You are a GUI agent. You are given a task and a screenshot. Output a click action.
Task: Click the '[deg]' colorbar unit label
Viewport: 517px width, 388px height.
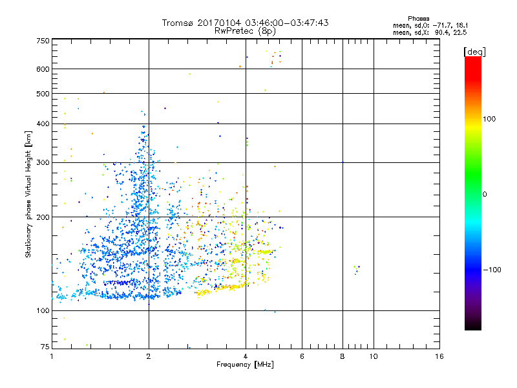point(474,52)
